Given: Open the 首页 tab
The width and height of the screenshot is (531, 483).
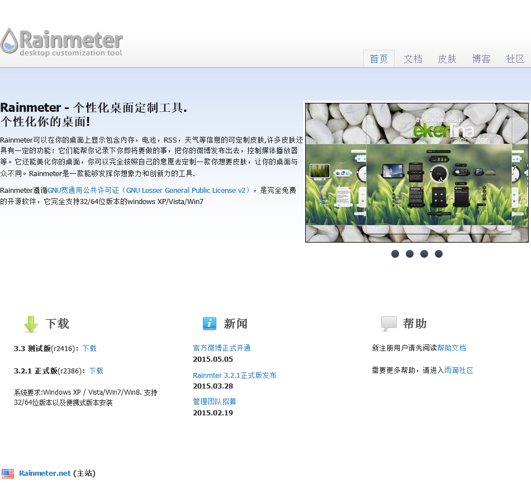Looking at the screenshot, I should coord(378,59).
